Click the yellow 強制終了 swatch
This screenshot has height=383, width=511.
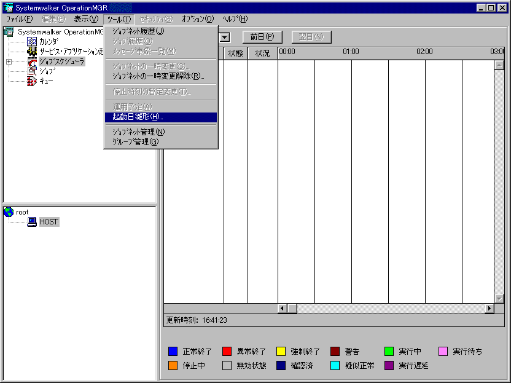point(281,352)
